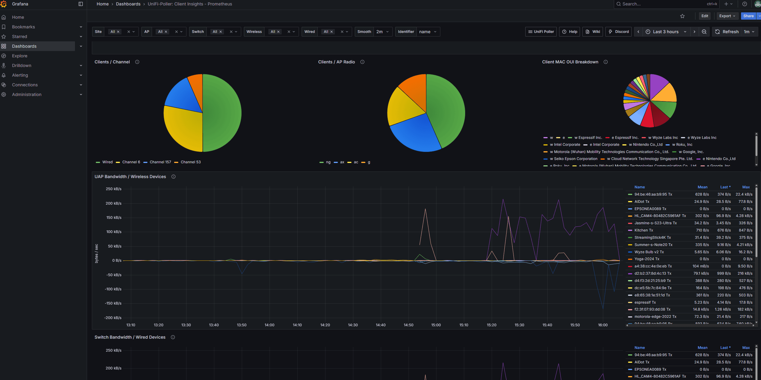The height and width of the screenshot is (380, 761).
Task: Show info for UAP Bandwidth / Wireless Devices panel
Action: 173,177
